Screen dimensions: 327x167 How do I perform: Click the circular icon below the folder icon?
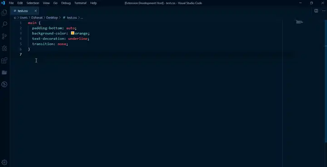(5, 84)
